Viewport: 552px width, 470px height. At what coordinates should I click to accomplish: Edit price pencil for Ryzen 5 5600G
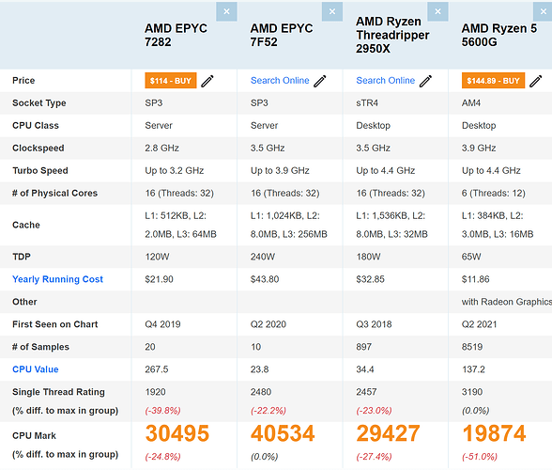(x=536, y=81)
